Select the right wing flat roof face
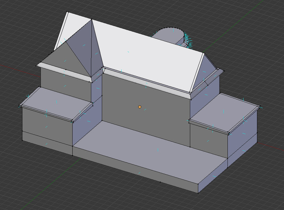Image resolution: width=284 pixels, height=210 pixels. pyautogui.click(x=225, y=113)
